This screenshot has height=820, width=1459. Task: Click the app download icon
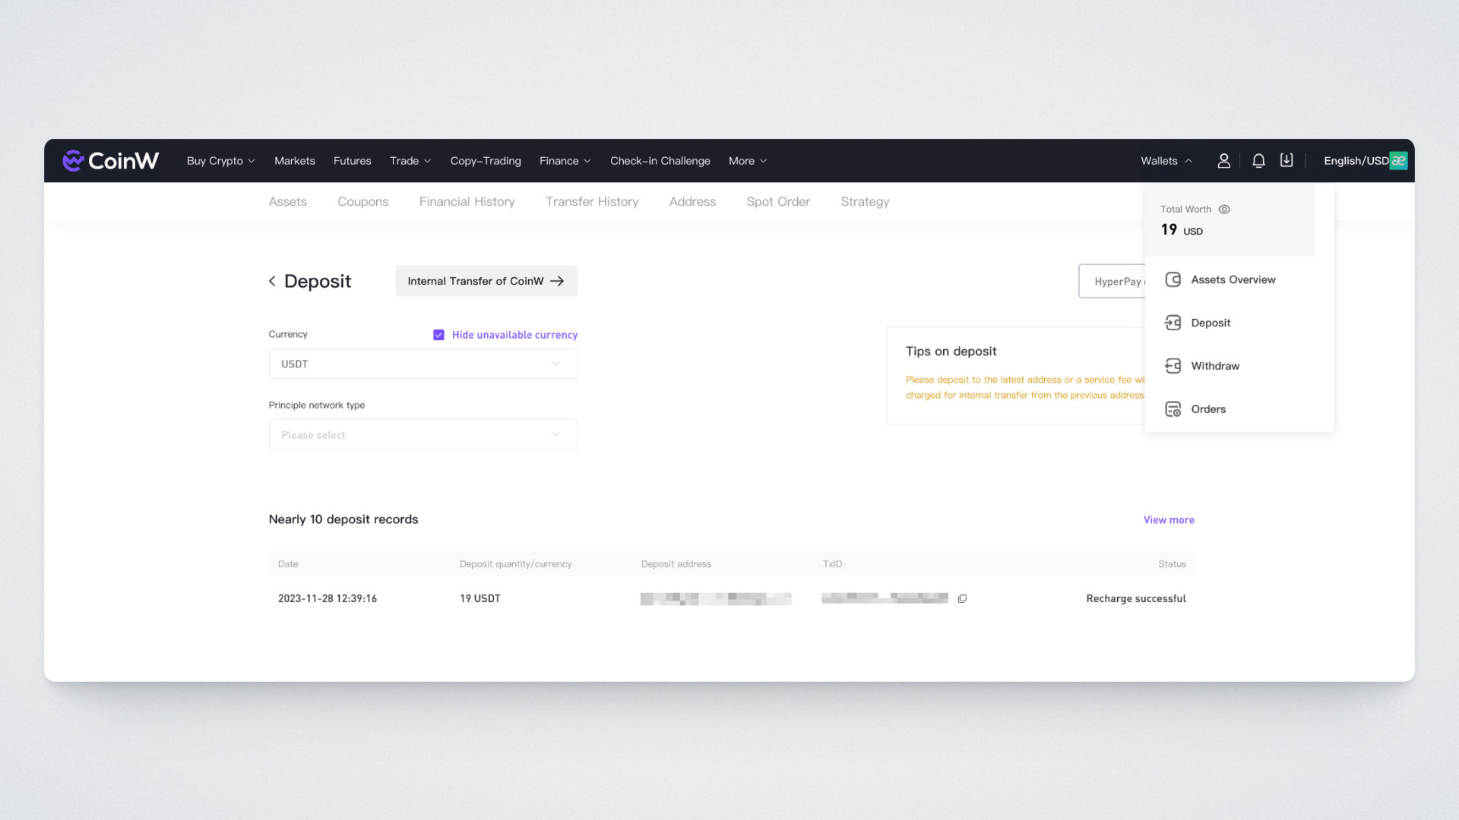pyautogui.click(x=1287, y=160)
